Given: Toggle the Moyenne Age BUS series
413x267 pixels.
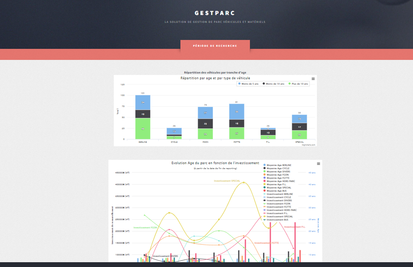Looking at the screenshot, I should [x=277, y=191].
